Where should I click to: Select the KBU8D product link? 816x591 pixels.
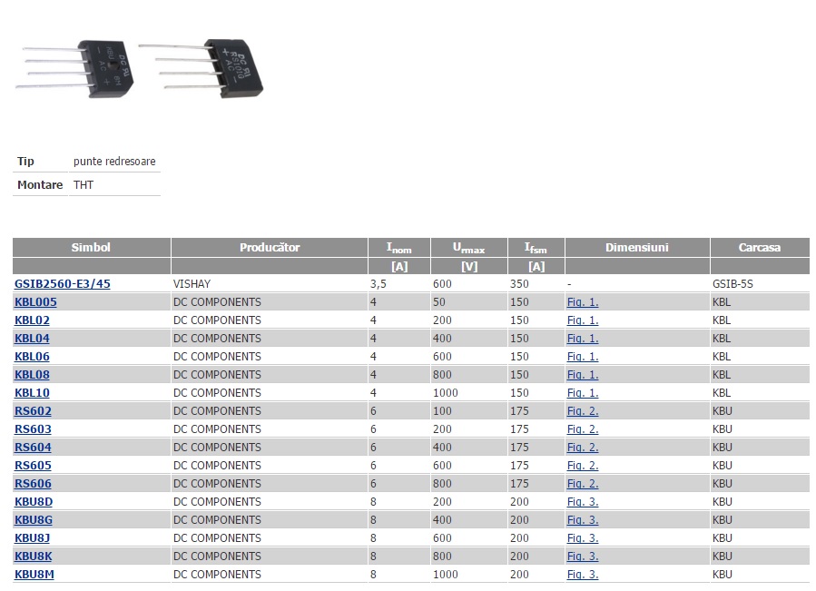coord(34,501)
